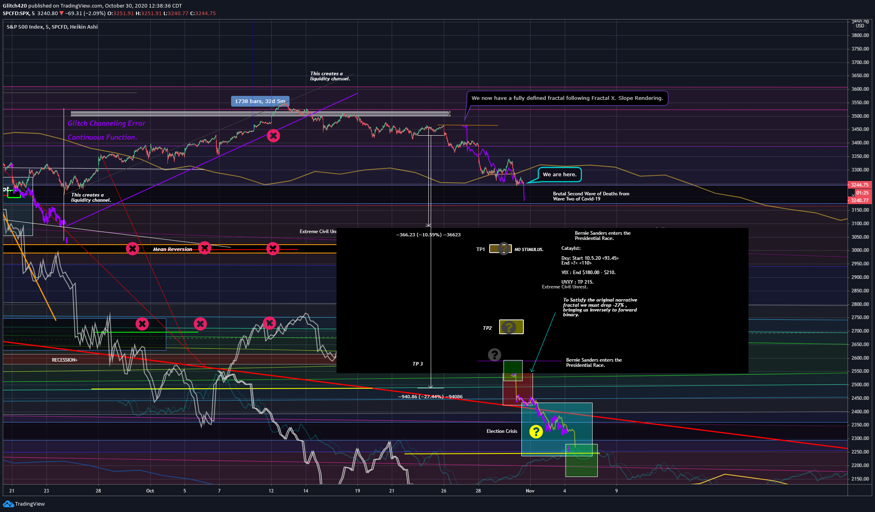Click the USD currency button on the price axis
875x512 pixels.
[x=860, y=26]
